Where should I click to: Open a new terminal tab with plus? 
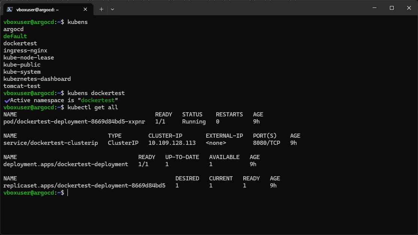click(101, 9)
